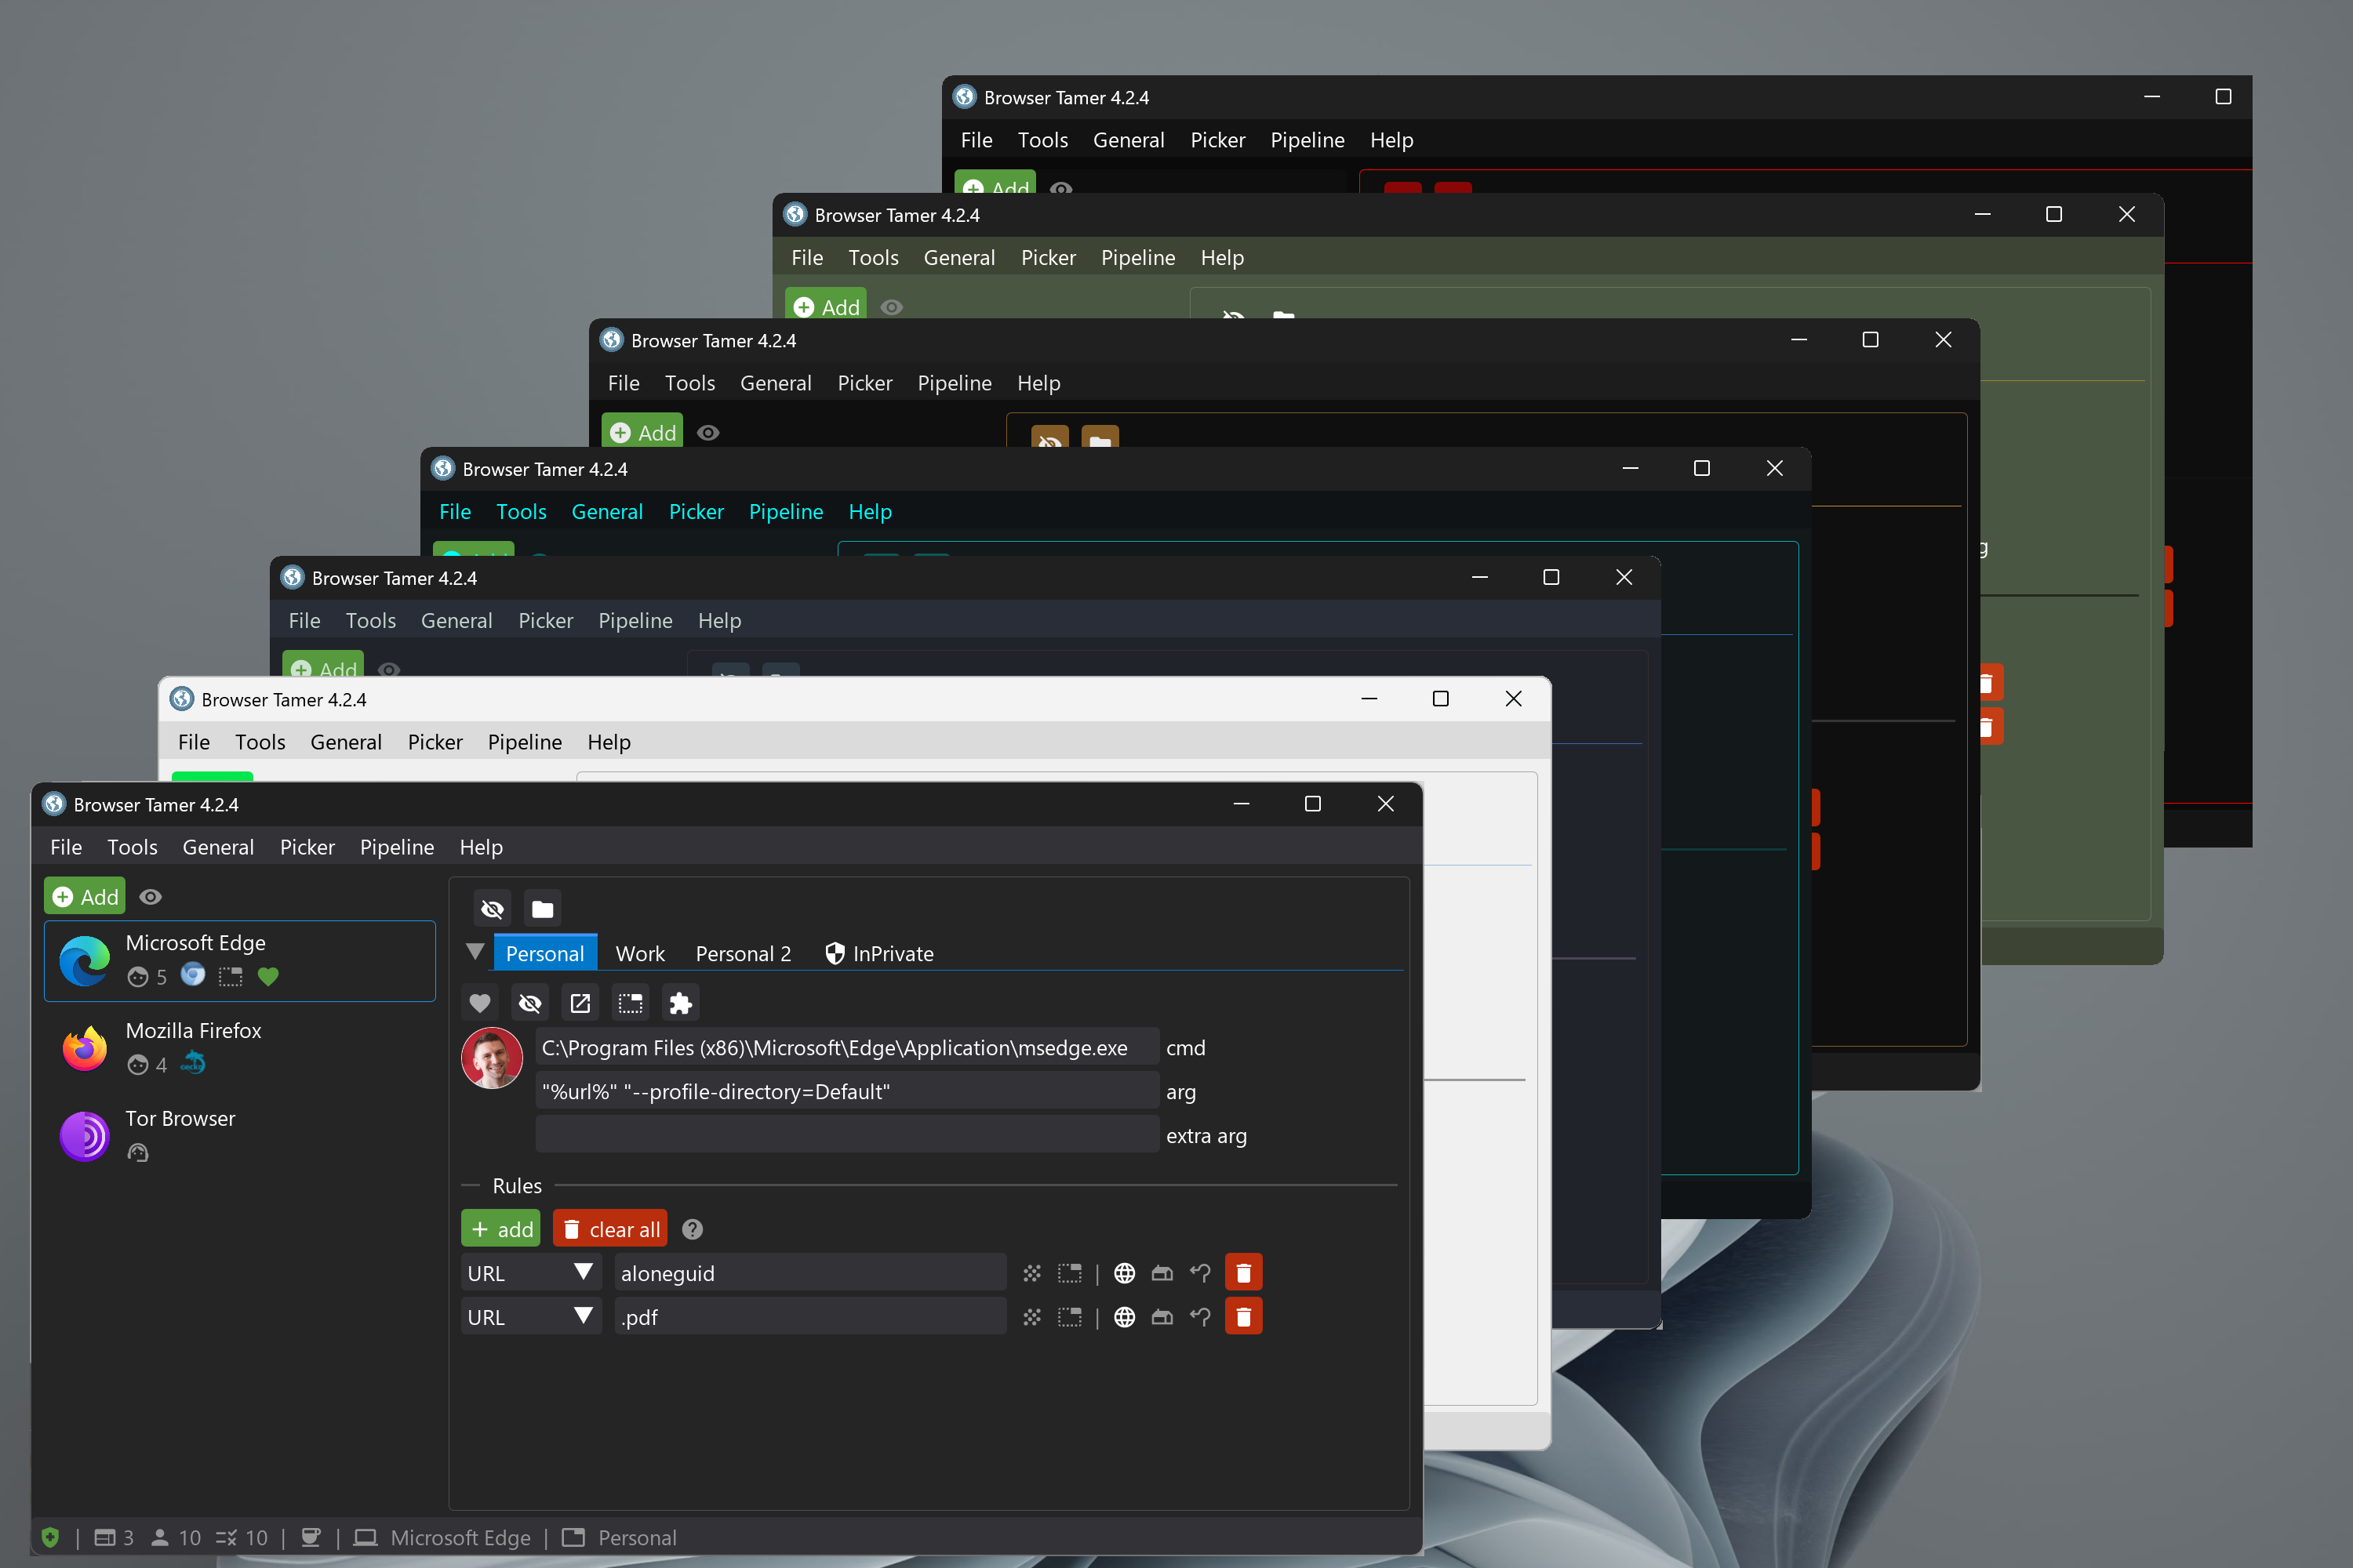The width and height of the screenshot is (2353, 1568).
Task: Click the coffee cup icon in the status bar
Action: tap(311, 1537)
